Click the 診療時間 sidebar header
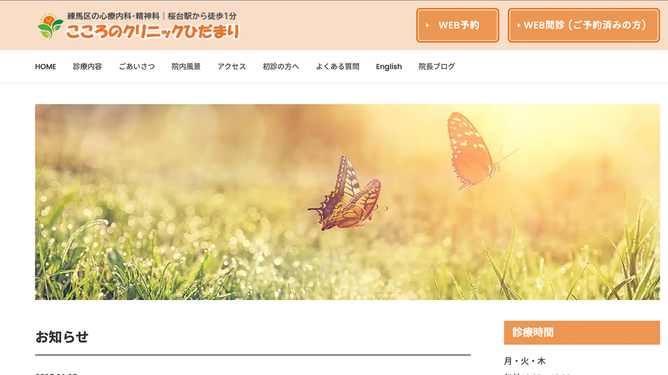 (582, 333)
